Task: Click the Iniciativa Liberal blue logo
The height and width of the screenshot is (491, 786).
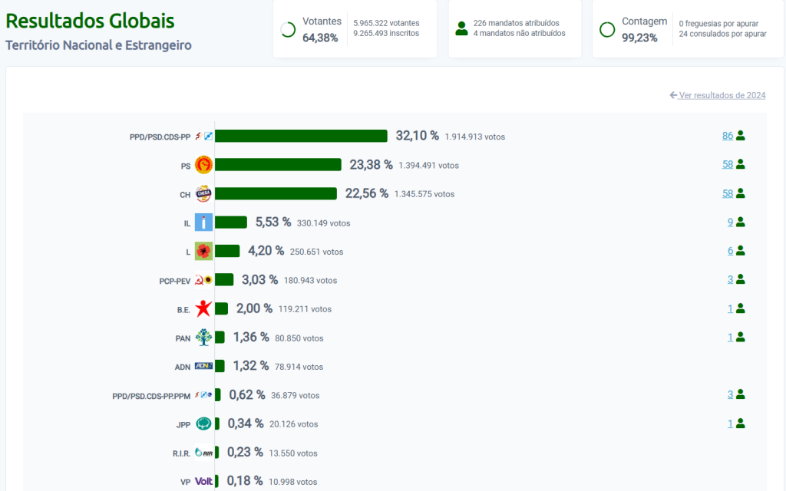Action: pos(203,222)
